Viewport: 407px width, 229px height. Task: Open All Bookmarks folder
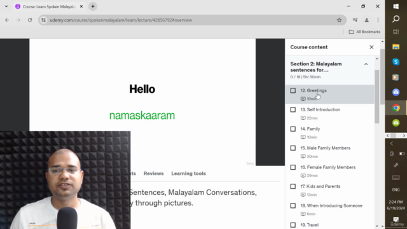[364, 32]
